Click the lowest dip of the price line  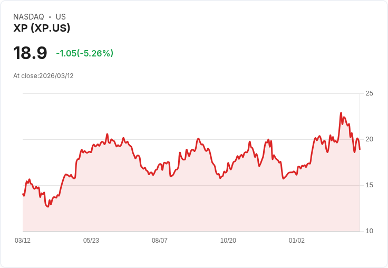[47, 207]
